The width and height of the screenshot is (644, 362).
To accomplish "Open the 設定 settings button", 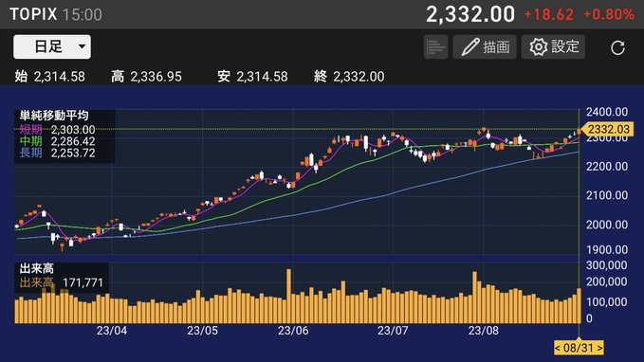I will [x=553, y=46].
